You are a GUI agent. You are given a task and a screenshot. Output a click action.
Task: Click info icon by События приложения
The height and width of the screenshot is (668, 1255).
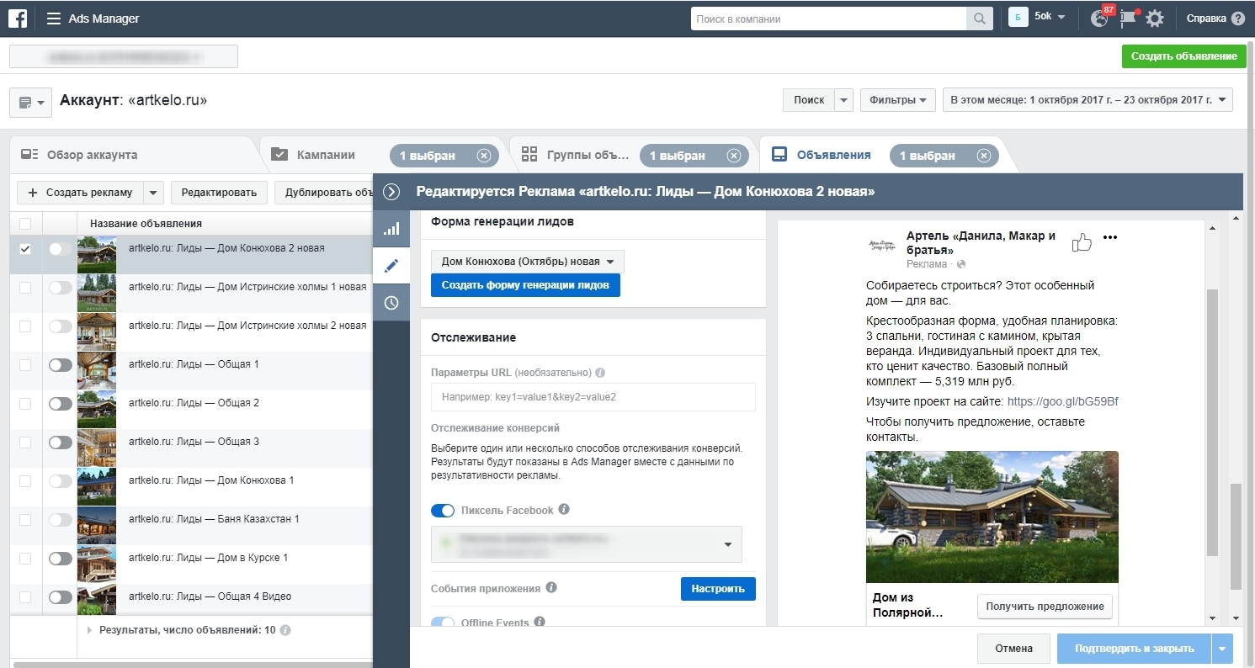[x=550, y=588]
